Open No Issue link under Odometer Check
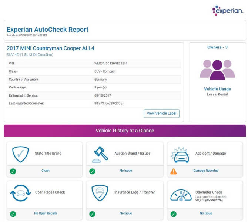Screen dimensions: 248x222 (x=206, y=213)
